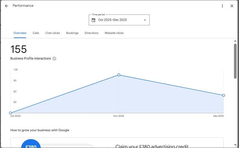
Task: Open the Oct 2025–Dec 2025 period selector
Action: click(119, 20)
